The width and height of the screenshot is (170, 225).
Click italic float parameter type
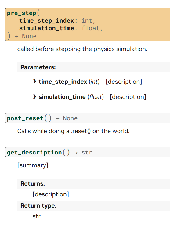(x=96, y=97)
